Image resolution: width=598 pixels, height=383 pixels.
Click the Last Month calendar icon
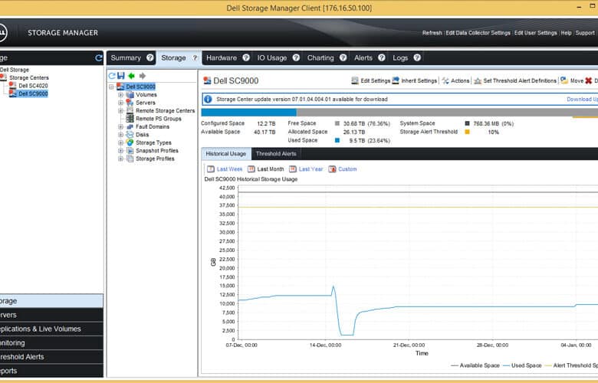click(x=251, y=169)
